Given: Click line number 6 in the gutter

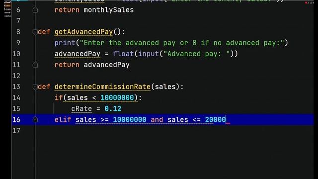Looking at the screenshot, I should (18, 10).
